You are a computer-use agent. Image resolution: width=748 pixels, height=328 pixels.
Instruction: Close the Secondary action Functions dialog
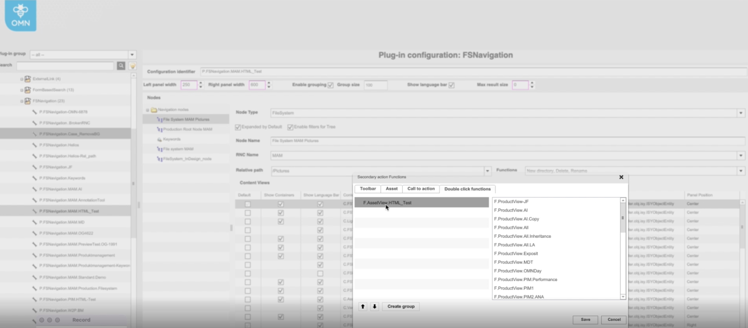(621, 177)
